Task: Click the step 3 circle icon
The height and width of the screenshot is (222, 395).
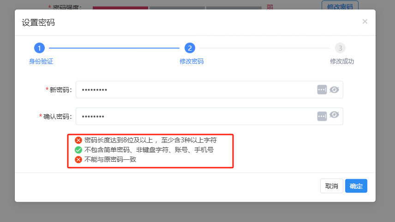Action: [x=340, y=48]
